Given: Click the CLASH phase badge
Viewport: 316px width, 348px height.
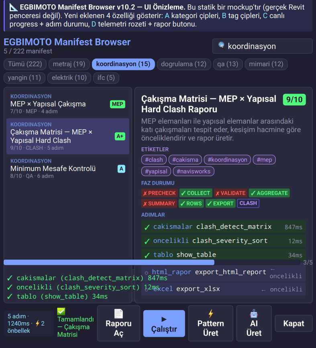Looking at the screenshot, I should pyautogui.click(x=248, y=203).
